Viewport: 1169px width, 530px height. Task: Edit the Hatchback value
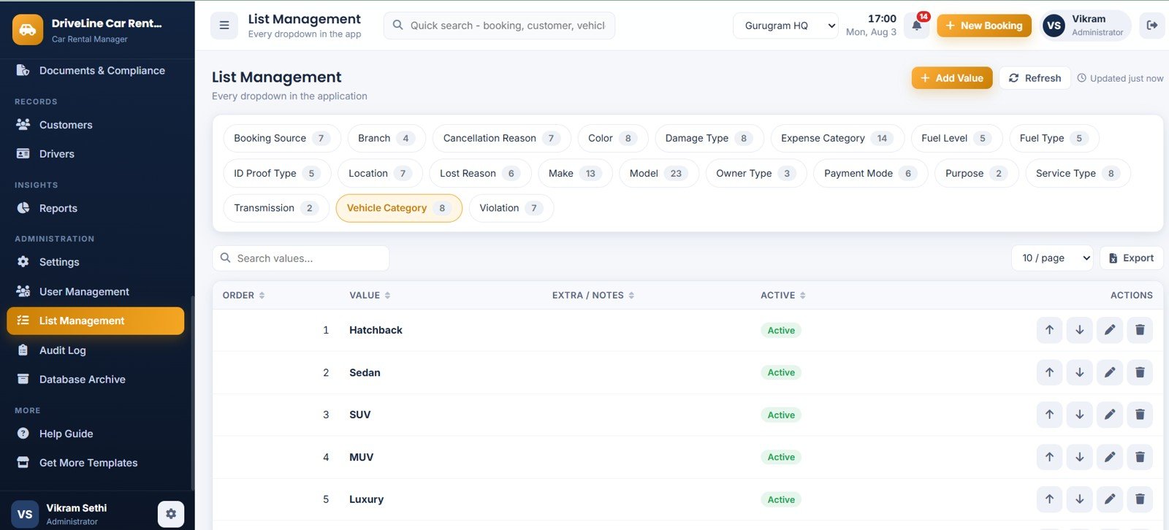click(x=1110, y=330)
